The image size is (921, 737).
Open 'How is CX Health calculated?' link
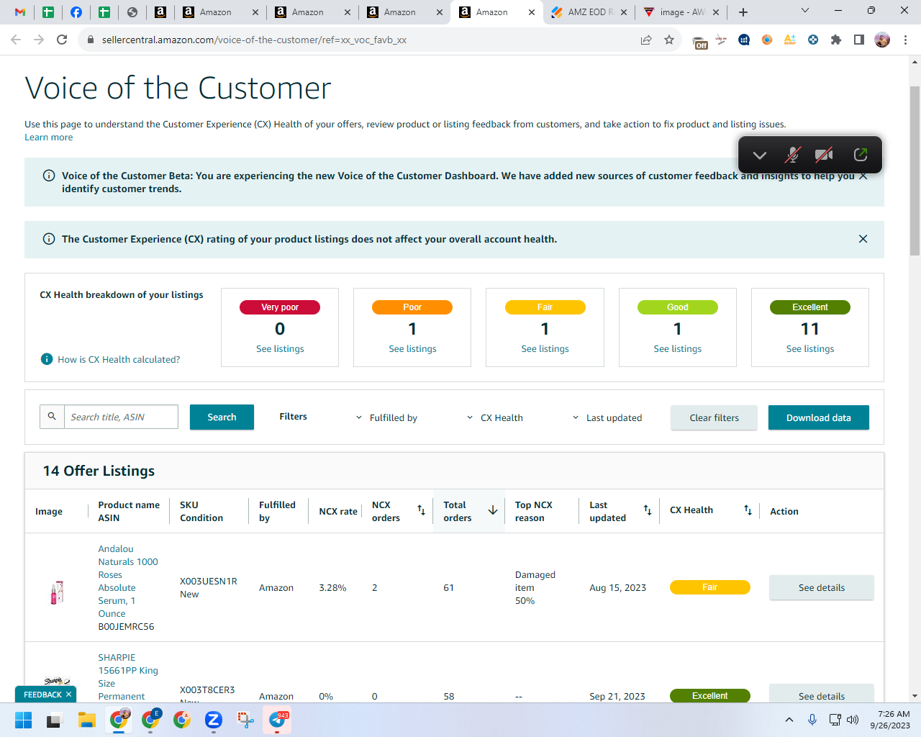119,360
